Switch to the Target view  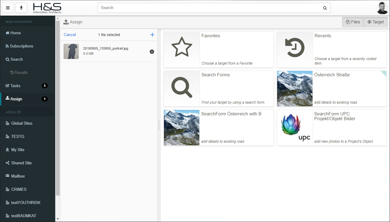tap(376, 22)
